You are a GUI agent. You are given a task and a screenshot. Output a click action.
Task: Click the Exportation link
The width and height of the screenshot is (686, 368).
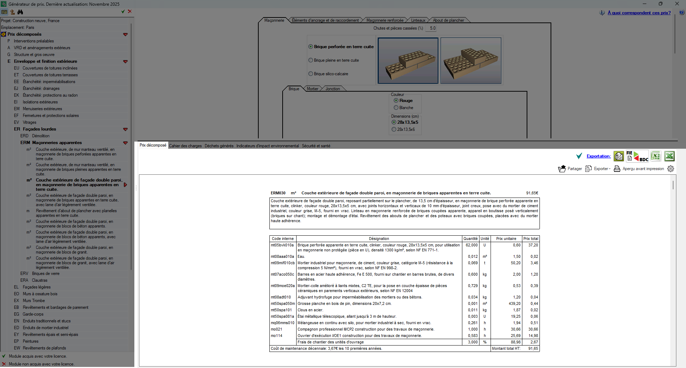point(599,156)
